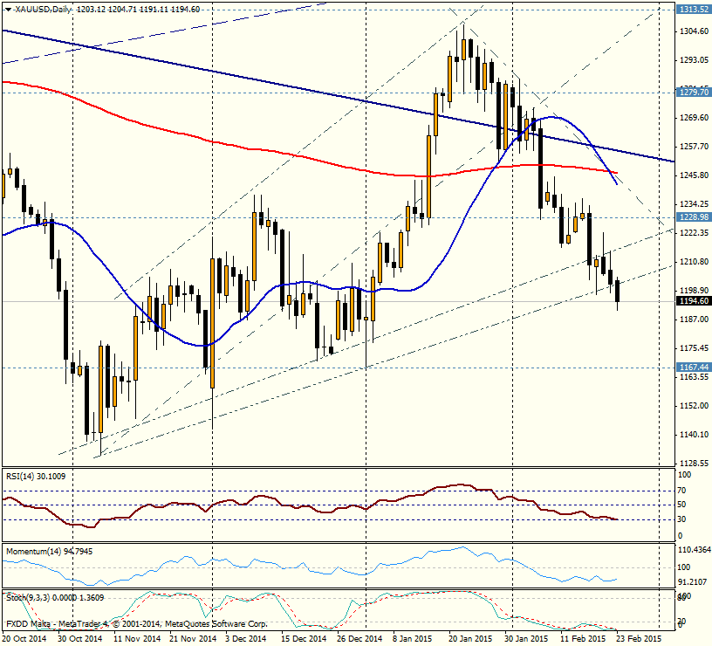712x646 pixels.
Task: Click the FXDD Malta MetaTrader 4 copyright text
Action: pos(135,625)
